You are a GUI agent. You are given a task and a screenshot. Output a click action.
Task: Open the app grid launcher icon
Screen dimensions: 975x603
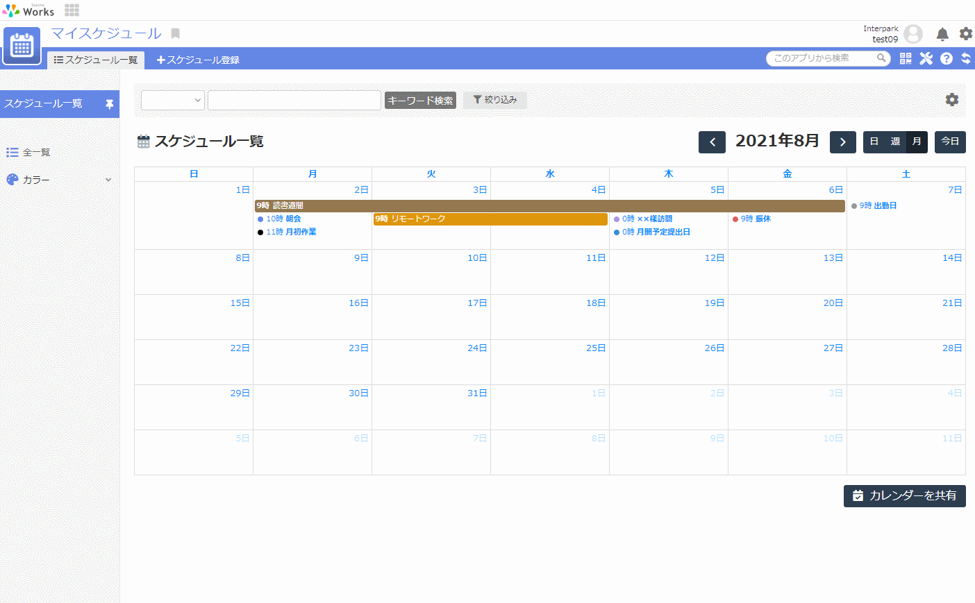pyautogui.click(x=72, y=10)
